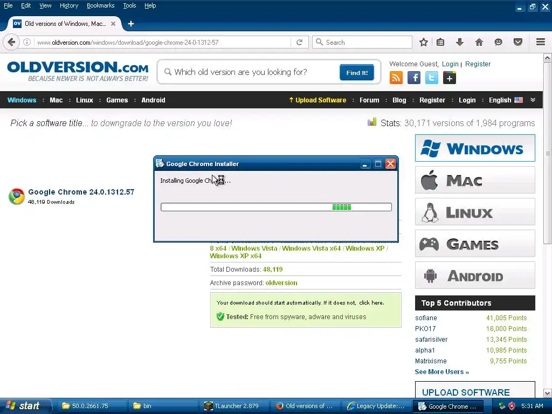Select Linux in the navigation bar
The width and height of the screenshot is (552, 414).
pyautogui.click(x=85, y=100)
